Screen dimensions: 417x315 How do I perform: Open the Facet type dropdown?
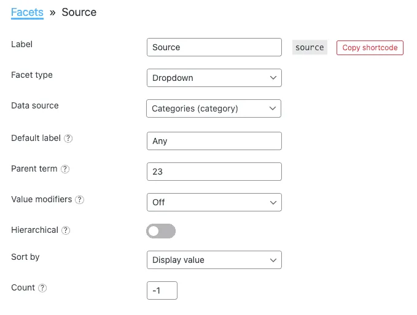(214, 78)
